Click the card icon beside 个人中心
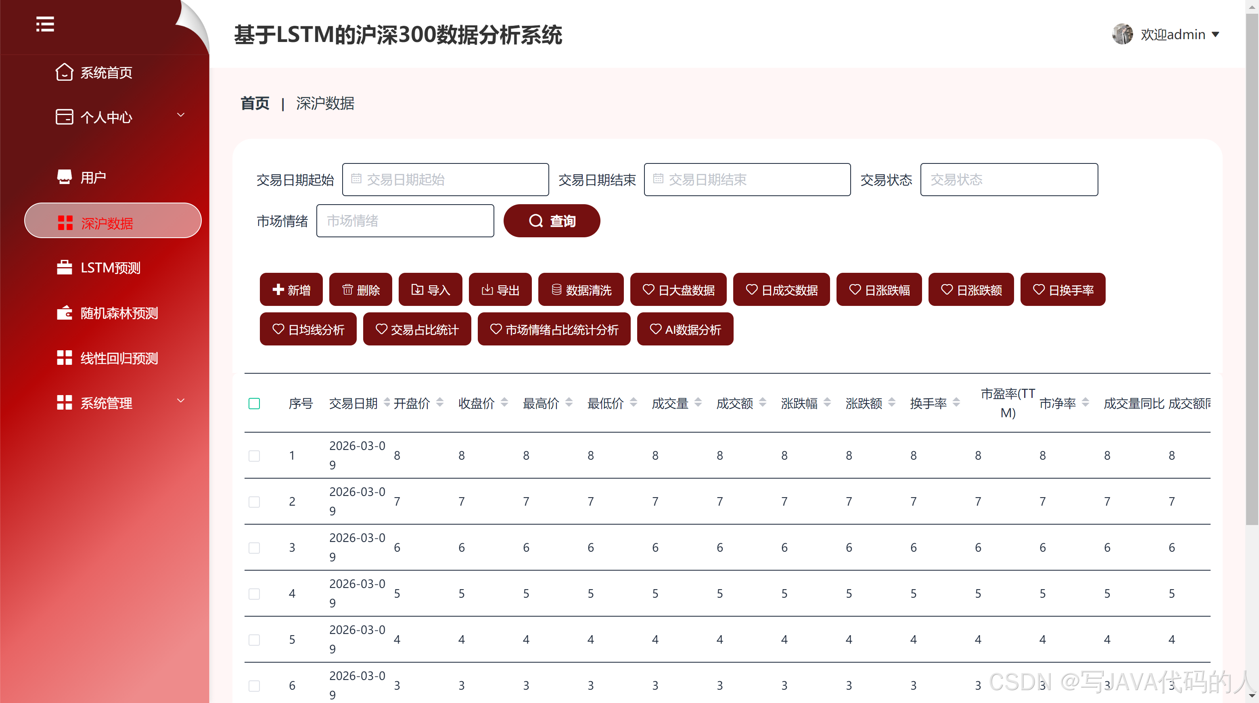 pyautogui.click(x=64, y=117)
